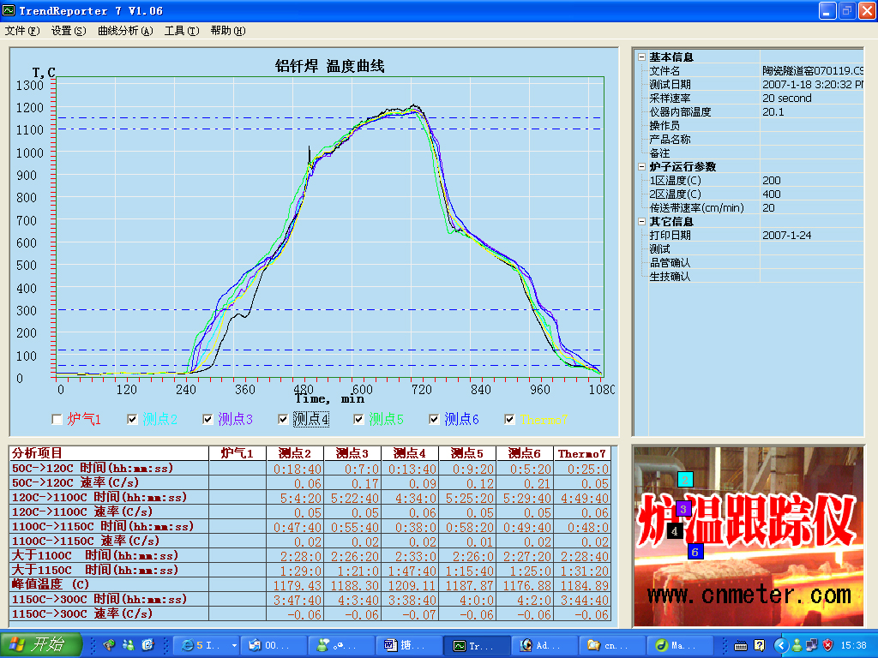The height and width of the screenshot is (658, 878).
Task: Uncheck the 测点2 curve checkbox
Action: 132,419
